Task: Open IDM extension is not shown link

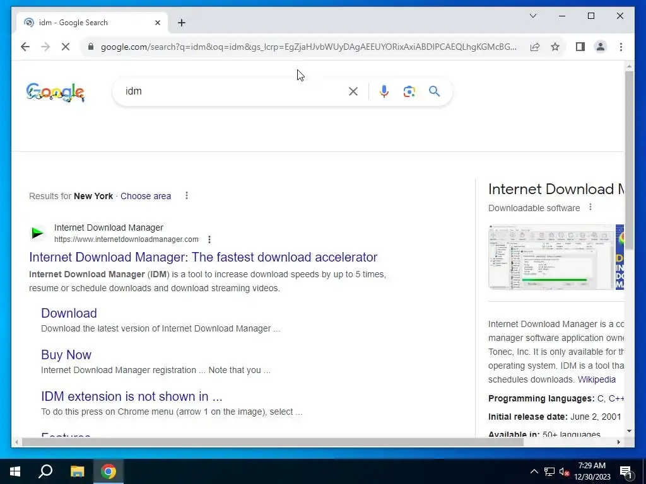Action: (x=131, y=396)
